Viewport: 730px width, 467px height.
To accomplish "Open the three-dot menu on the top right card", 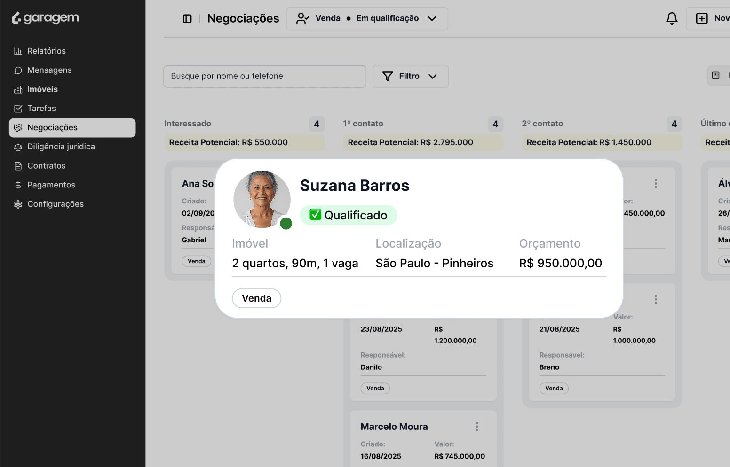I will [655, 183].
